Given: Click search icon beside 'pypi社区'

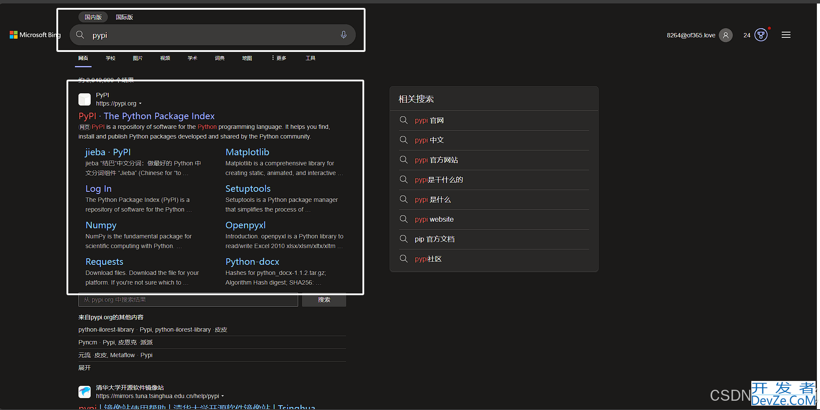Looking at the screenshot, I should 403,259.
